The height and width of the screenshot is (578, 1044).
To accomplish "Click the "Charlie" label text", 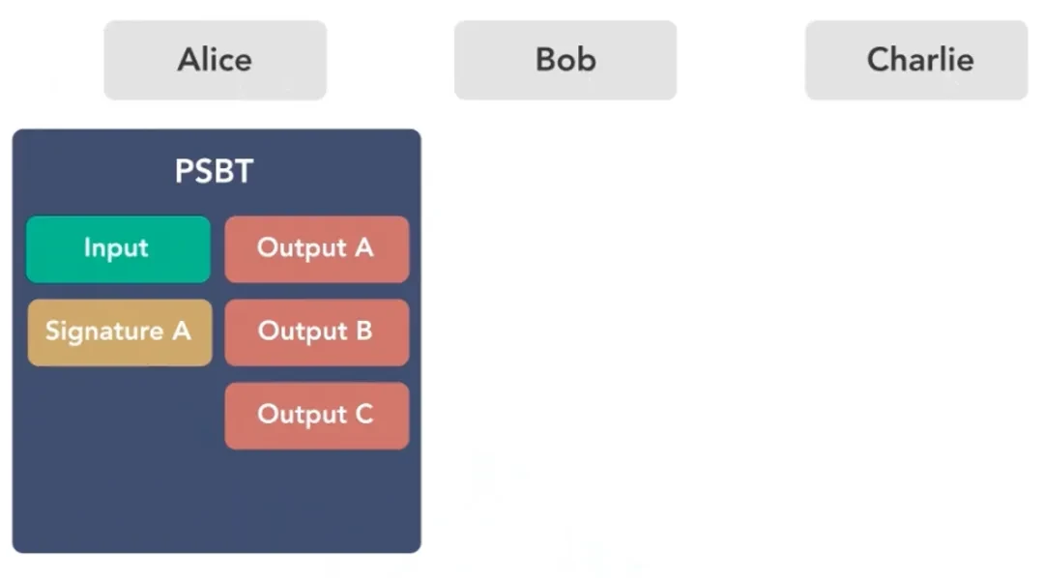I will click(x=919, y=60).
